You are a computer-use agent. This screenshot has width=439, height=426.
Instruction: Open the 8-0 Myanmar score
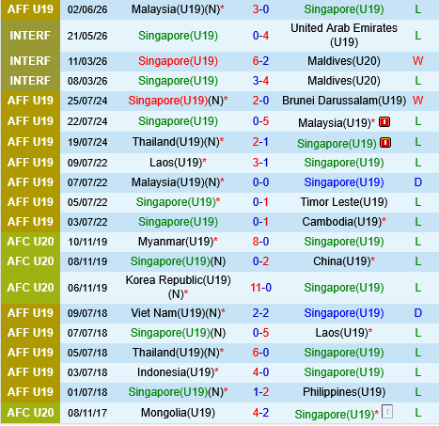point(260,242)
